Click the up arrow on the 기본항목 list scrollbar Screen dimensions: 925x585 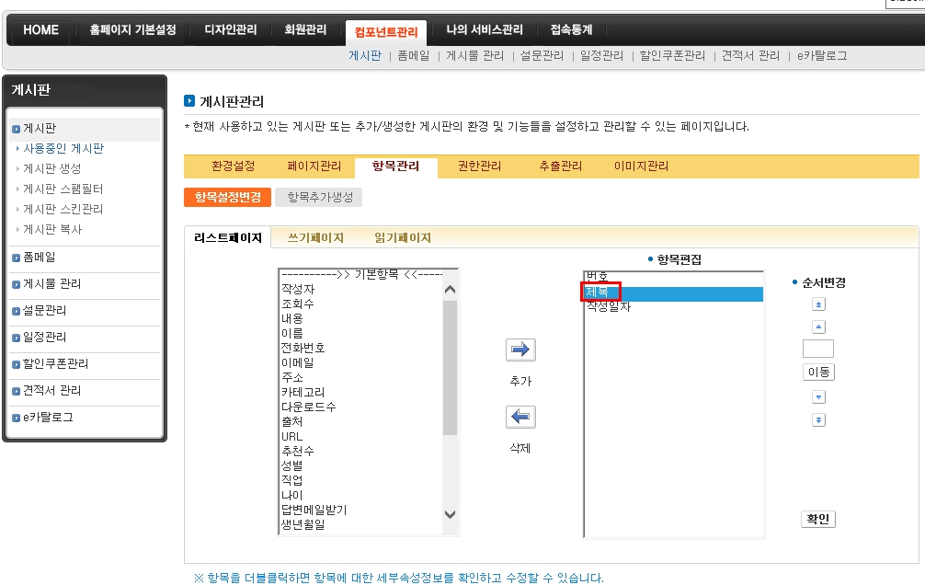(450, 290)
